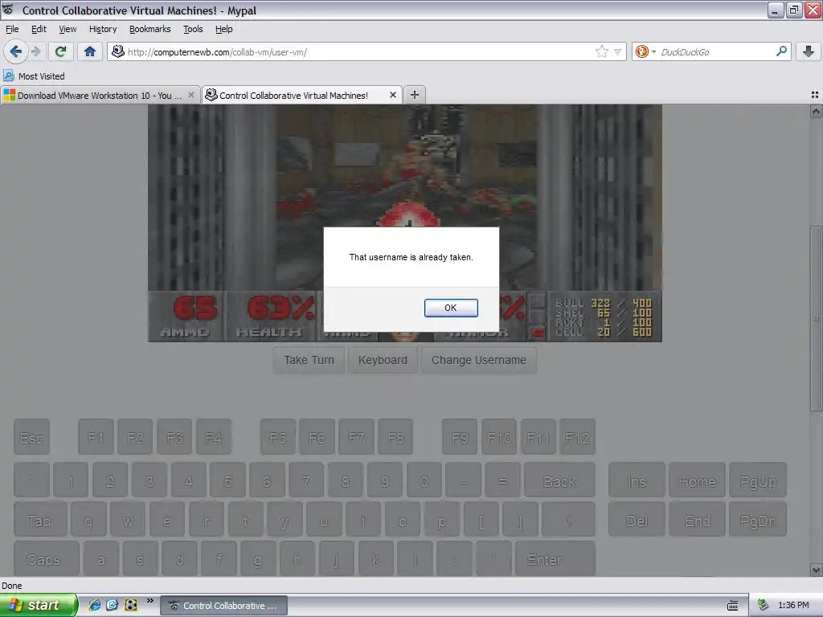Click the on-screen keyboard tray icon
The image size is (823, 617).
[733, 606]
